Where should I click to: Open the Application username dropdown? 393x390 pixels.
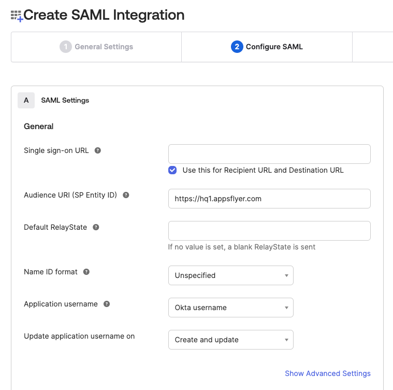231,308
